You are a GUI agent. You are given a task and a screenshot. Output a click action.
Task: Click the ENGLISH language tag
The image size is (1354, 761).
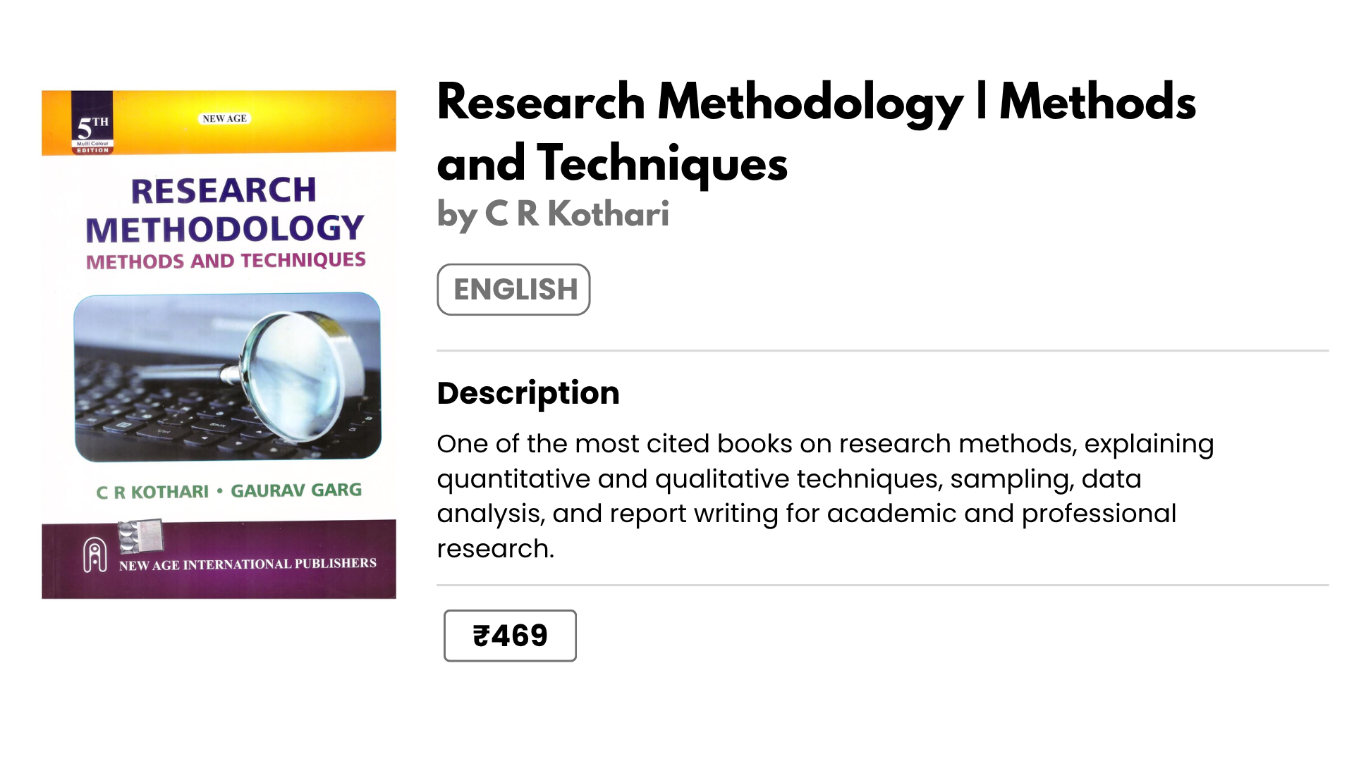(x=513, y=290)
